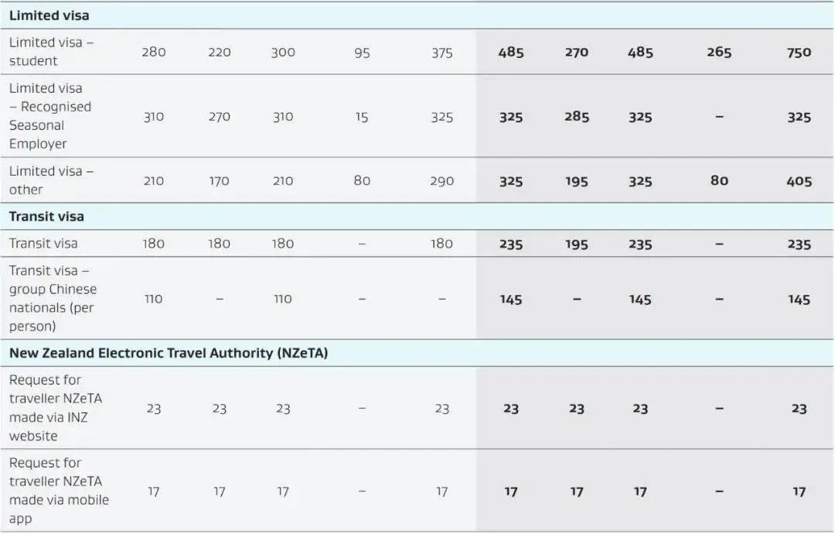
Task: Select the 'Limited visa – other' row label
Action: [x=51, y=180]
